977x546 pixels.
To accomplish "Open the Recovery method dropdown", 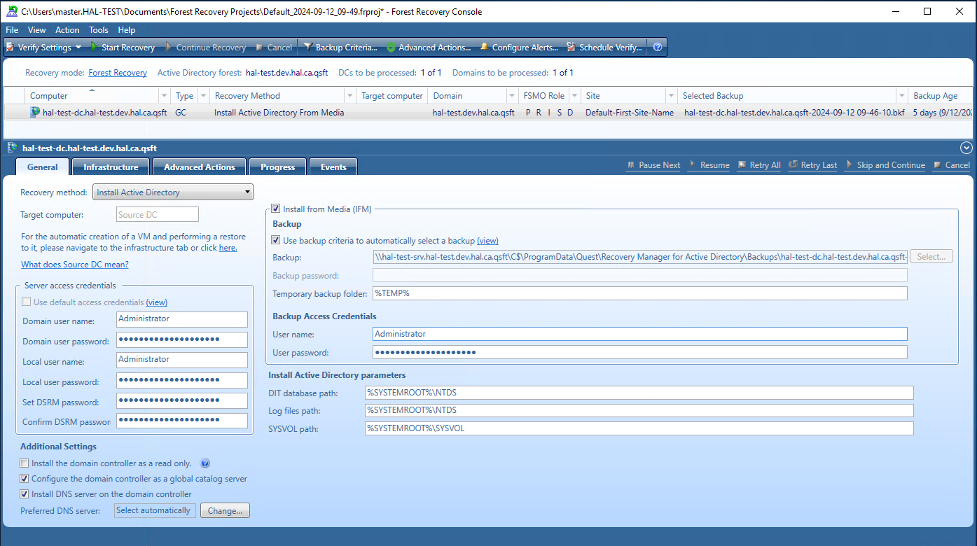I will point(172,192).
